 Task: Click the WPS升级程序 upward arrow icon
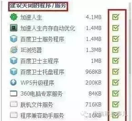(13, 82)
